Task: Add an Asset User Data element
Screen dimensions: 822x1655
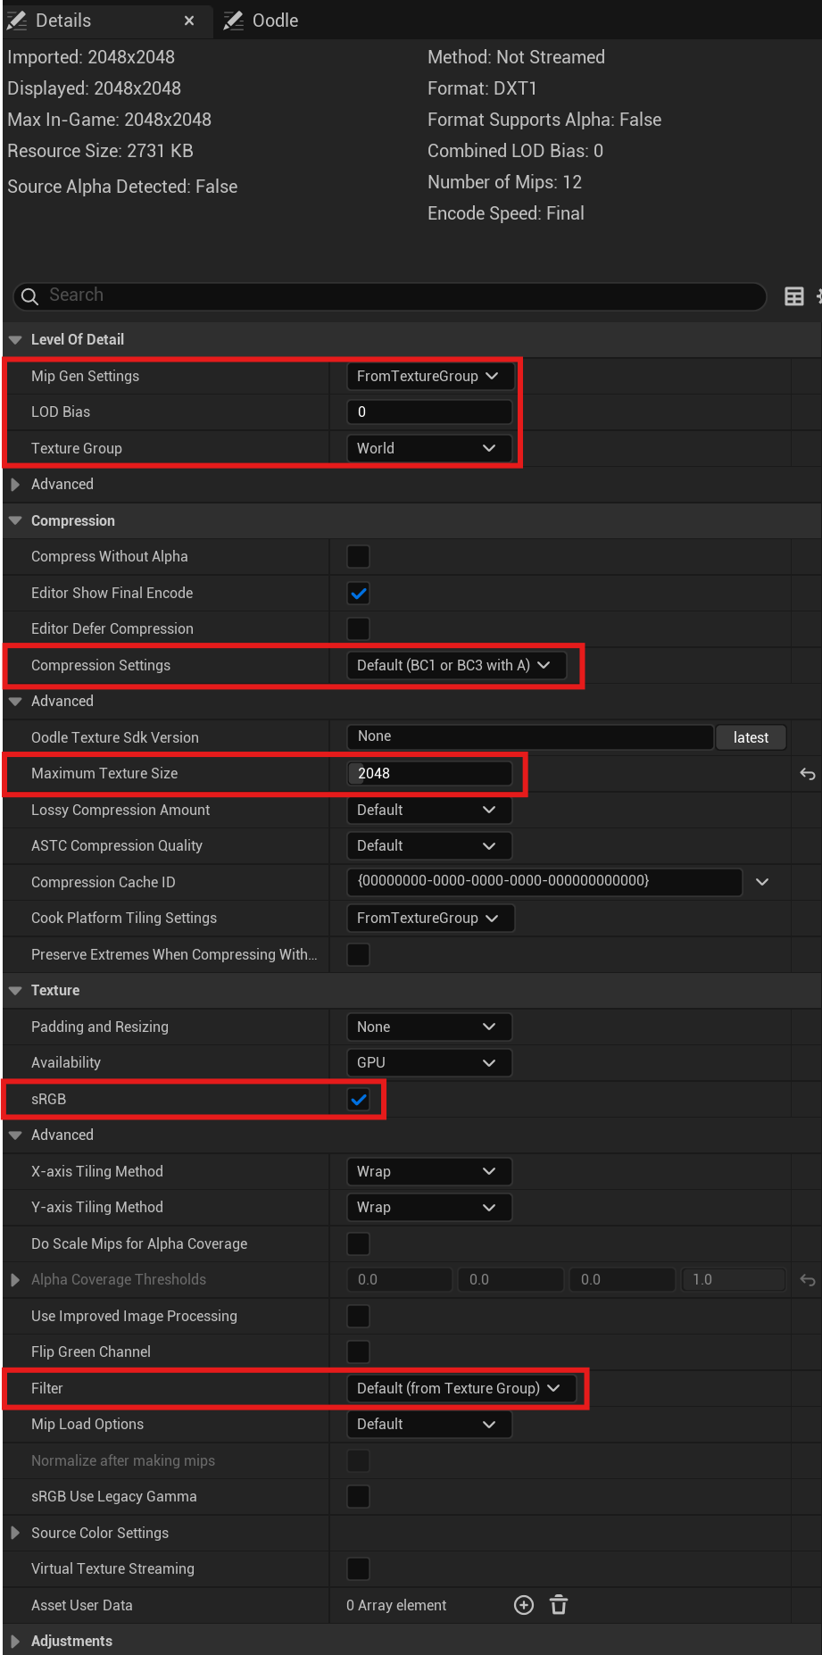Action: pyautogui.click(x=524, y=1605)
